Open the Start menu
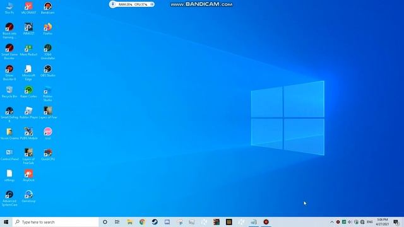 (x=6, y=222)
